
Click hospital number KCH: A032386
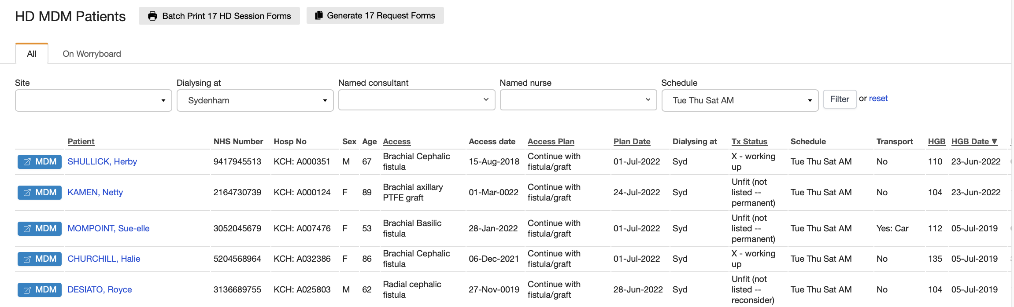coord(302,259)
